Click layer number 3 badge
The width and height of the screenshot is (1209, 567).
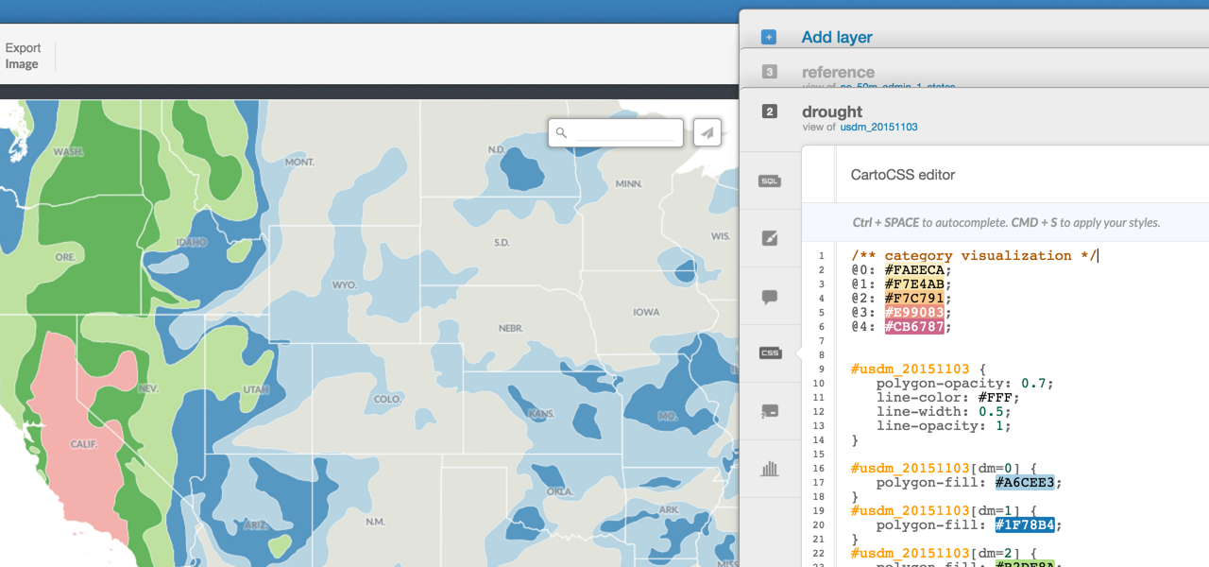tap(769, 72)
